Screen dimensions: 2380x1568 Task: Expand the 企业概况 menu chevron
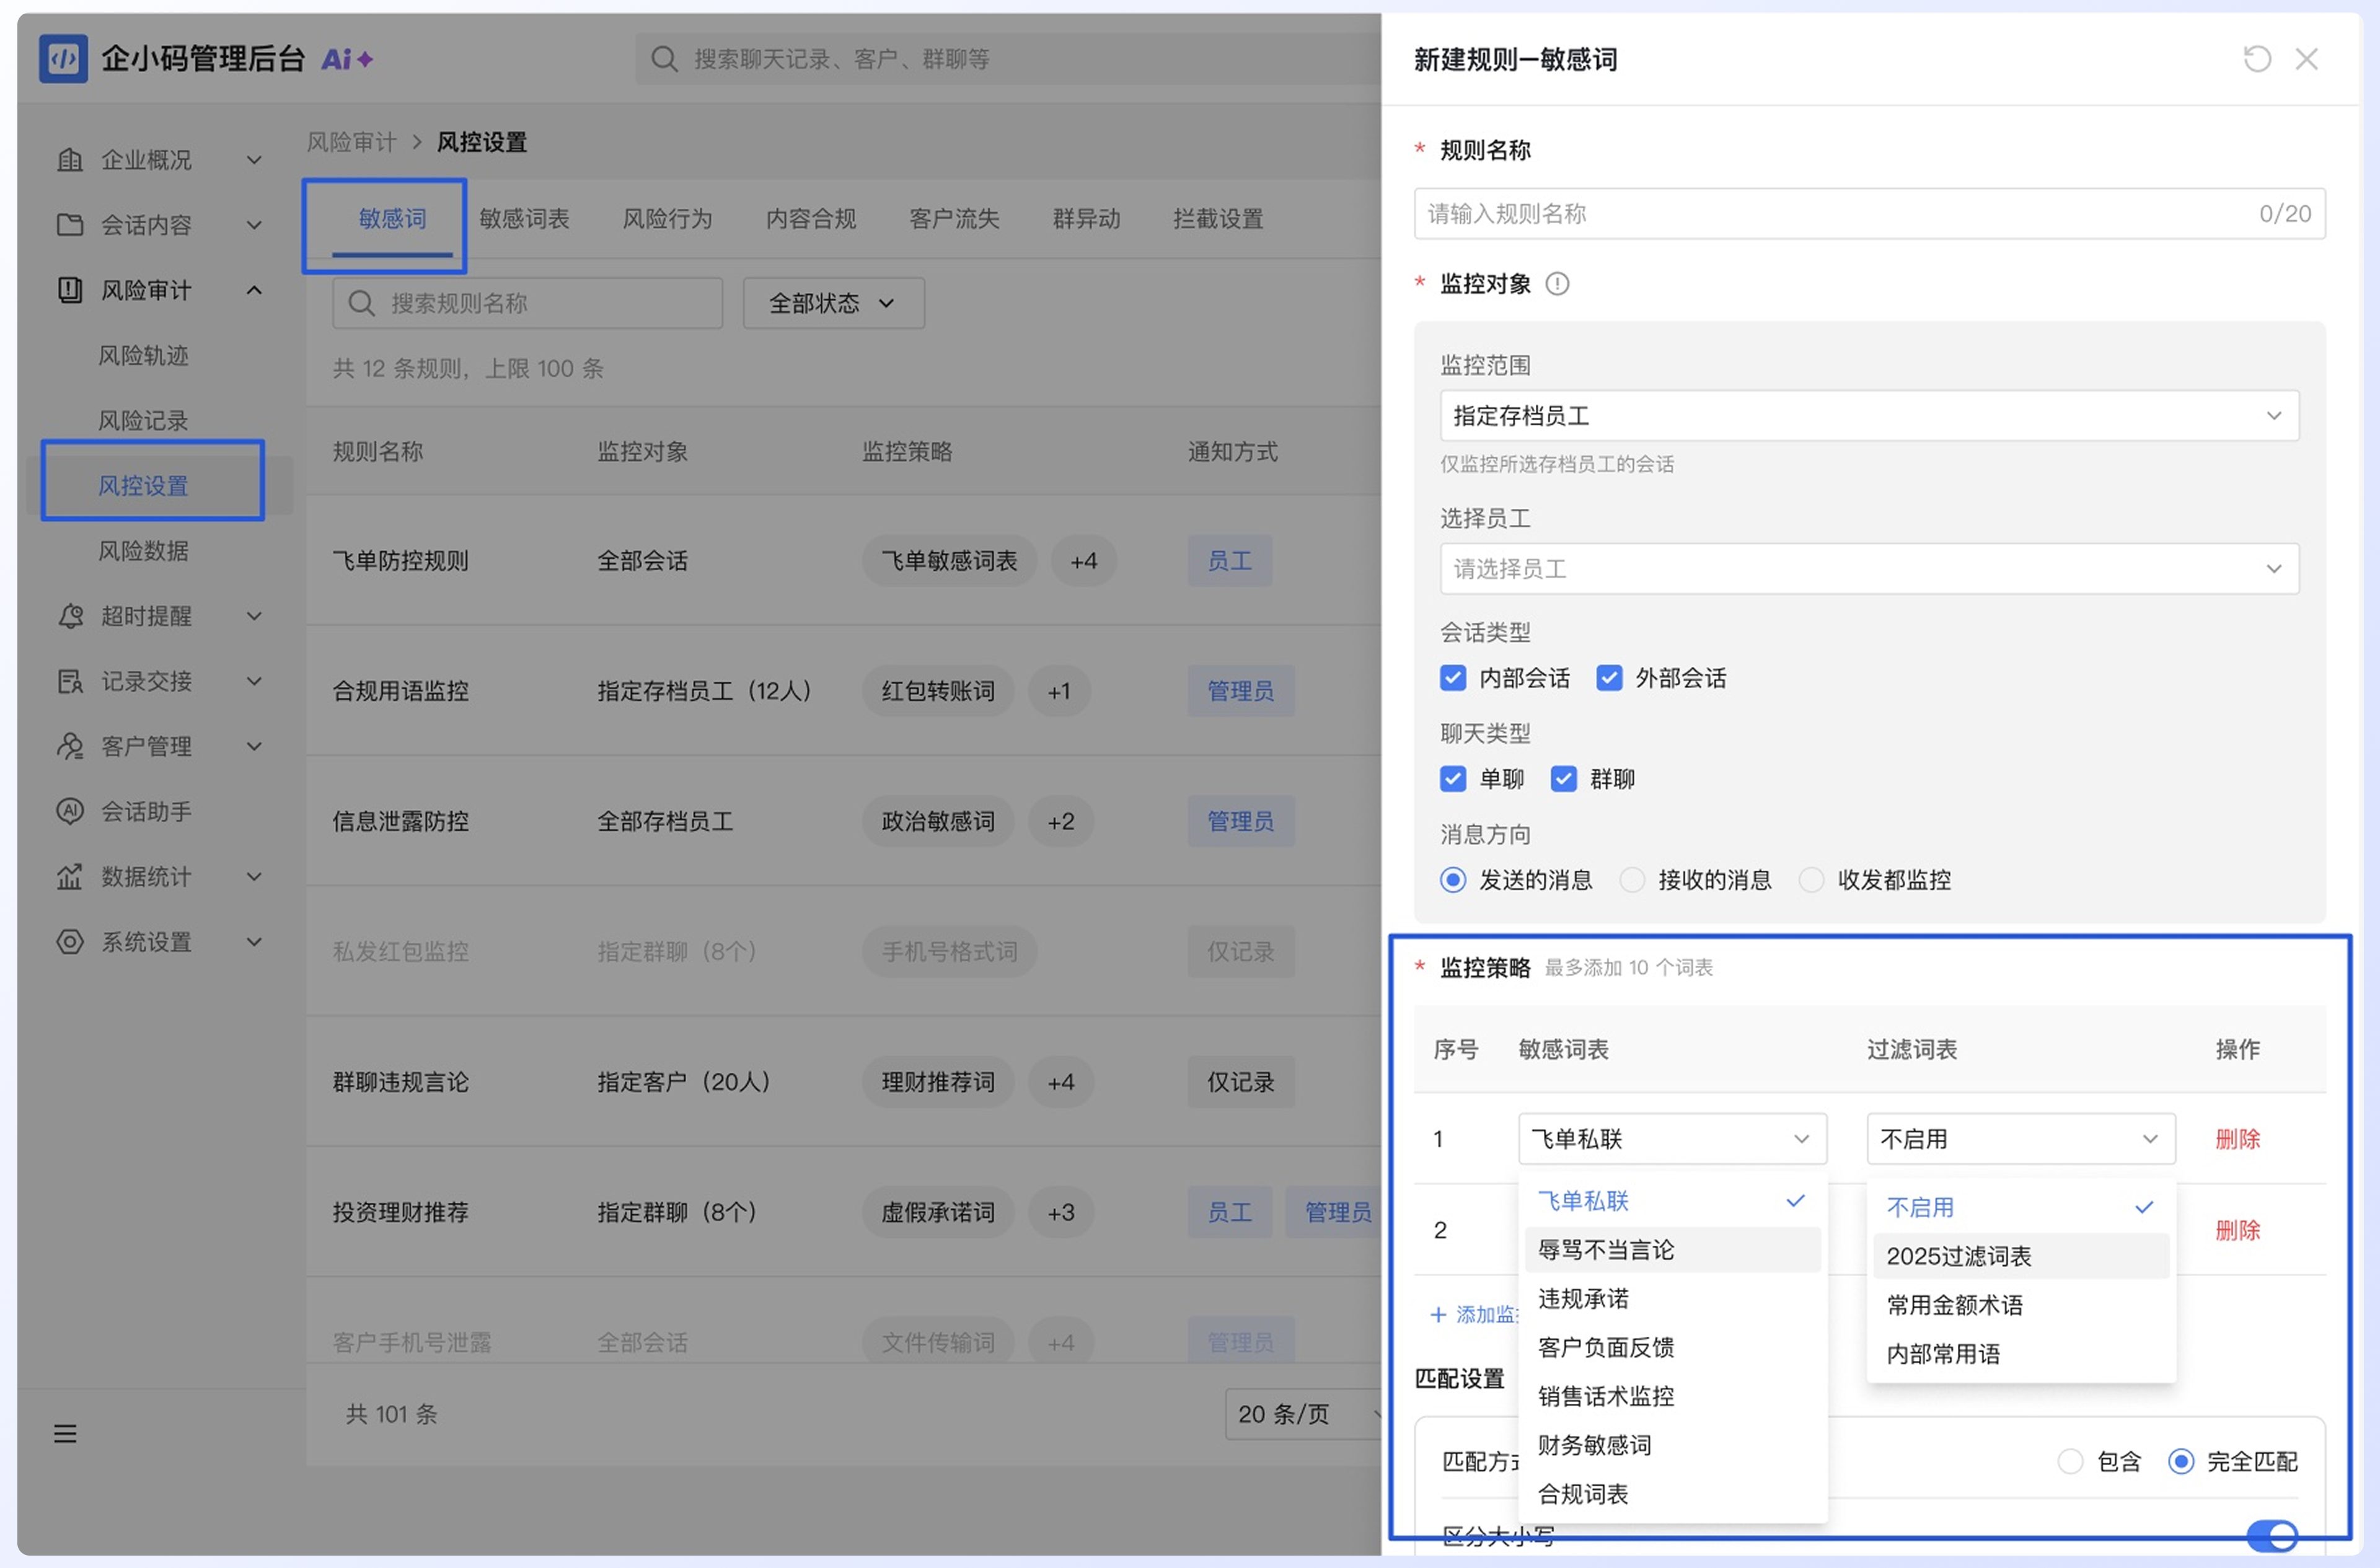(254, 160)
